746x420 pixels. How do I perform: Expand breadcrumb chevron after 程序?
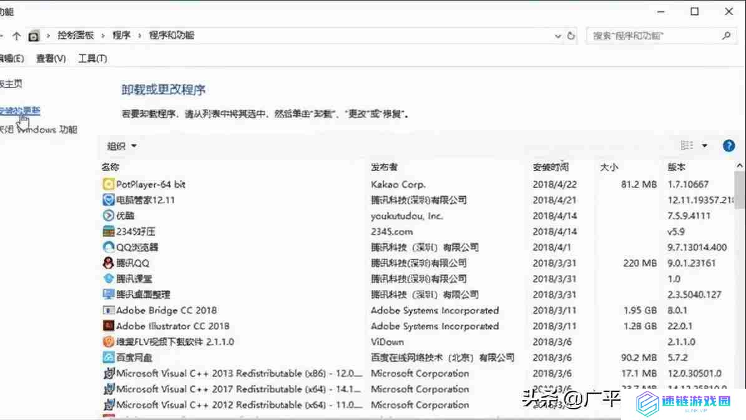[139, 36]
